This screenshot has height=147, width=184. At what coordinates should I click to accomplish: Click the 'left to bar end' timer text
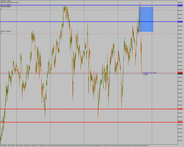9,2
